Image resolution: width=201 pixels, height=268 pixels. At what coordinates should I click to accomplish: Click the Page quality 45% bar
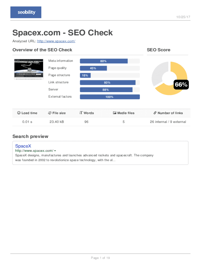[93, 68]
